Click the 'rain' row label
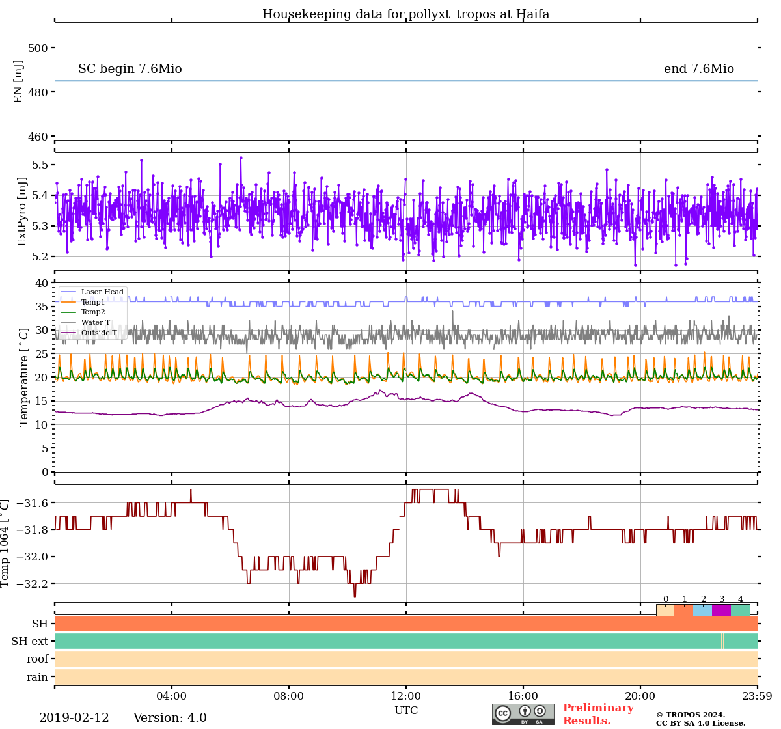The image size is (781, 729). click(38, 677)
